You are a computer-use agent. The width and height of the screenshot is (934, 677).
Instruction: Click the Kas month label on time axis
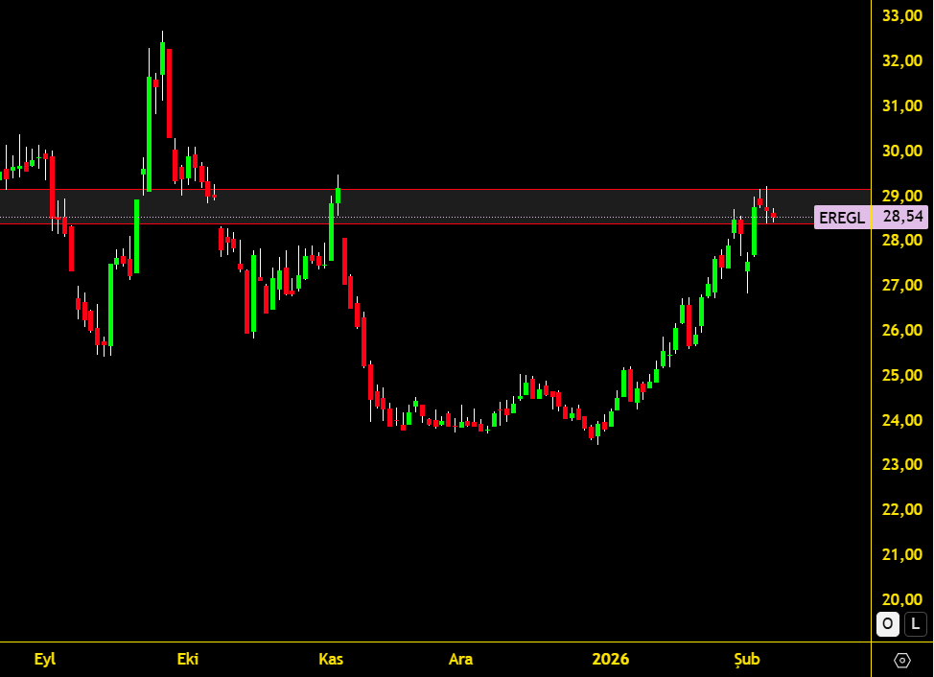click(x=331, y=659)
